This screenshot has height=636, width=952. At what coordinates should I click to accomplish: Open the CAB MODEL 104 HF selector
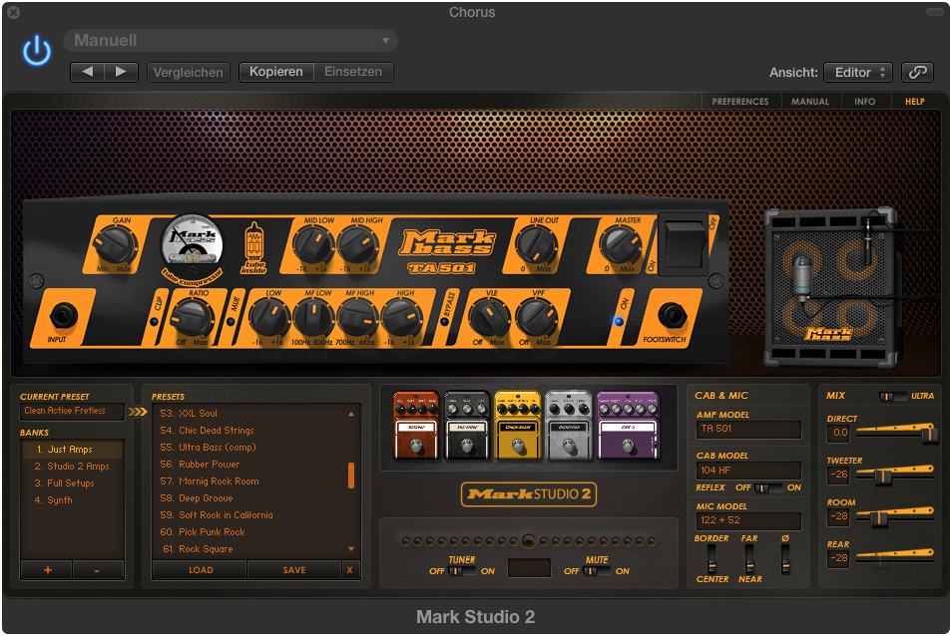coord(748,471)
